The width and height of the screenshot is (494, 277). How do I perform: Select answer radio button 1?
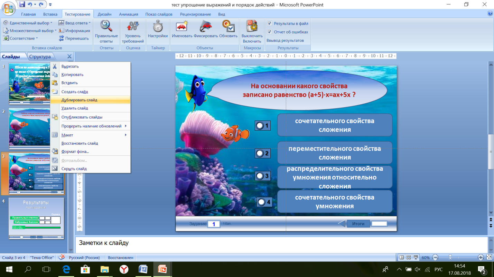tap(260, 126)
